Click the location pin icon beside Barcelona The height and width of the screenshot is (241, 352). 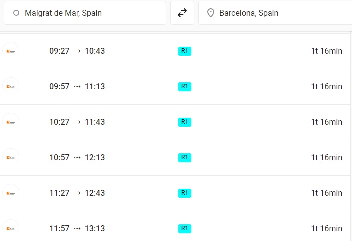(x=211, y=13)
